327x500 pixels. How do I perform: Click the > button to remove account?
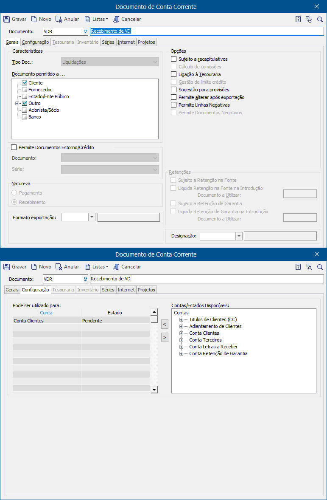click(x=165, y=337)
